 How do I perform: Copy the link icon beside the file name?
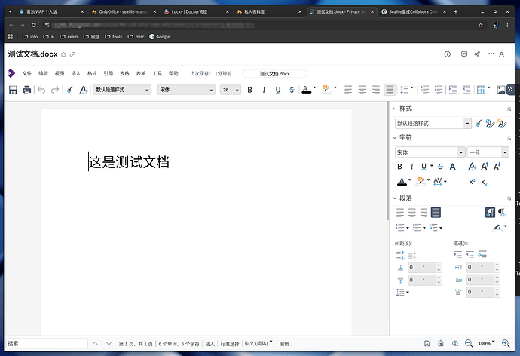pyautogui.click(x=72, y=54)
